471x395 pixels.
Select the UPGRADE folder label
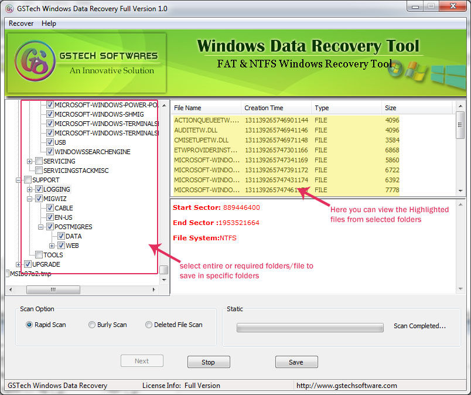pyautogui.click(x=46, y=264)
